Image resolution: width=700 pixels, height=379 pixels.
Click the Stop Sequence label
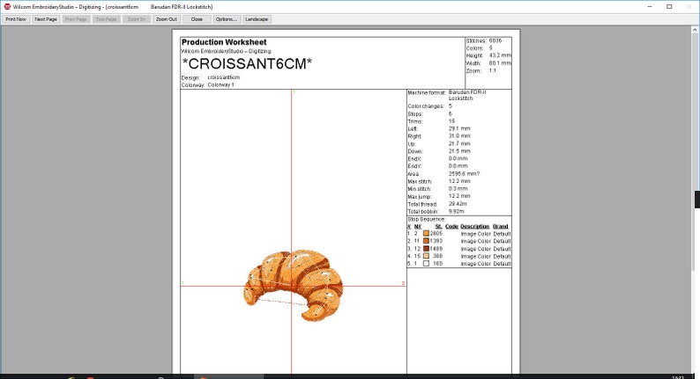click(427, 219)
